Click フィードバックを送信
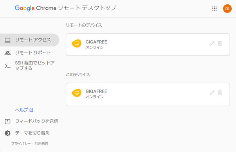236x152 pixels. point(36,121)
